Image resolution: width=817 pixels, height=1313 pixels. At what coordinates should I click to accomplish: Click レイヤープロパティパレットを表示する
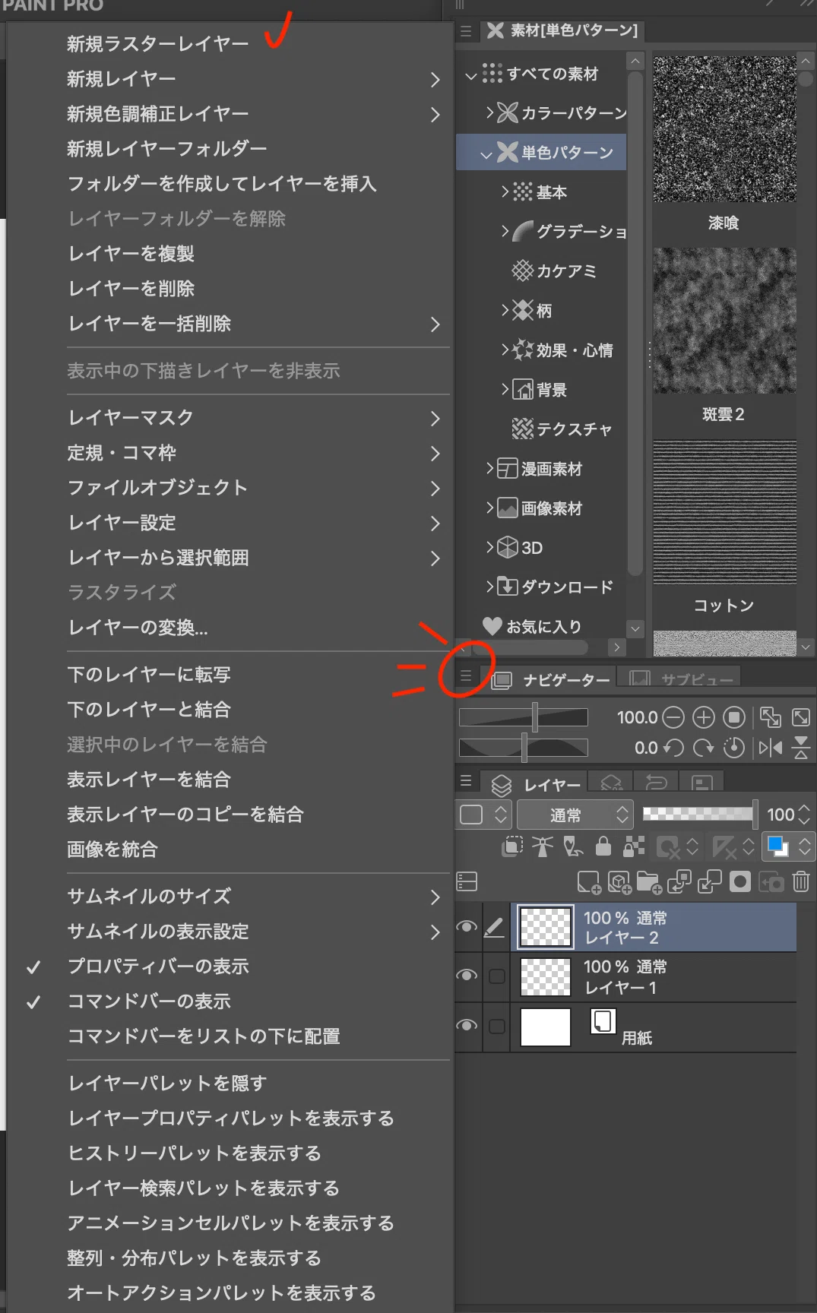click(x=231, y=1118)
